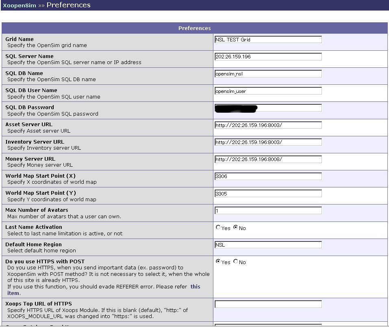This screenshot has width=389, height=327.
Task: Click the SQL DB User Name field
Action: (268, 91)
